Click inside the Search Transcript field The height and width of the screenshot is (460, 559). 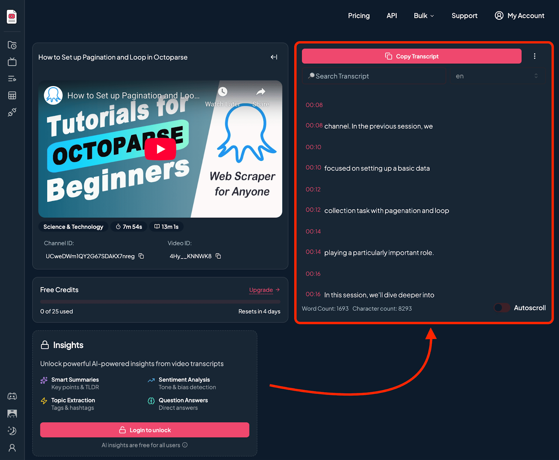tap(373, 76)
